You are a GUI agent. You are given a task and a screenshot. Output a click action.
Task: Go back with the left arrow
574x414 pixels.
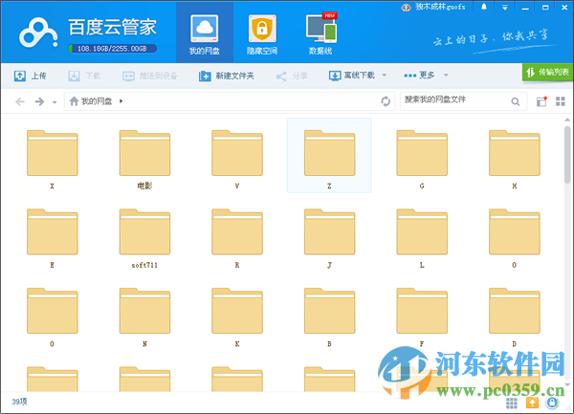pos(20,101)
